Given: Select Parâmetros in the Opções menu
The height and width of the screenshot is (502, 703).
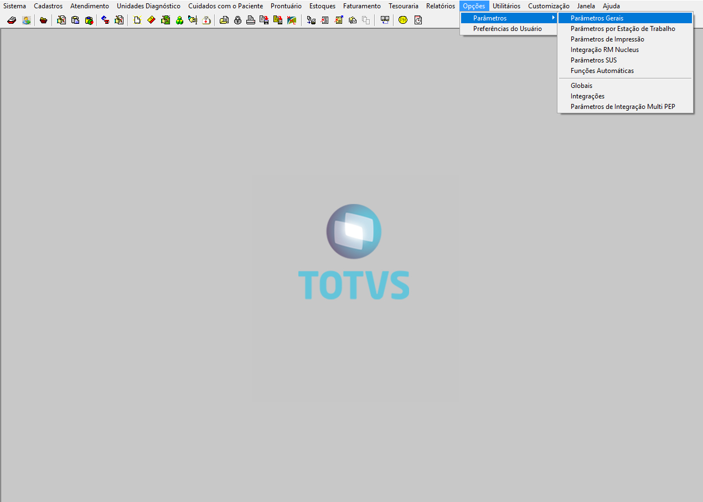Looking at the screenshot, I should point(509,18).
